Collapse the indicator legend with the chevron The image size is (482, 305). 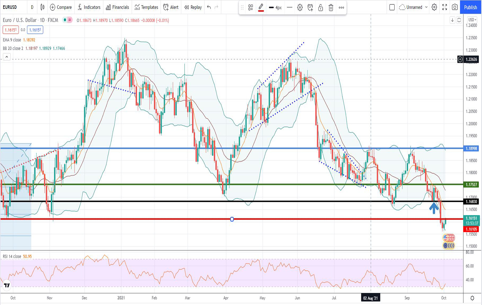[x=7, y=57]
